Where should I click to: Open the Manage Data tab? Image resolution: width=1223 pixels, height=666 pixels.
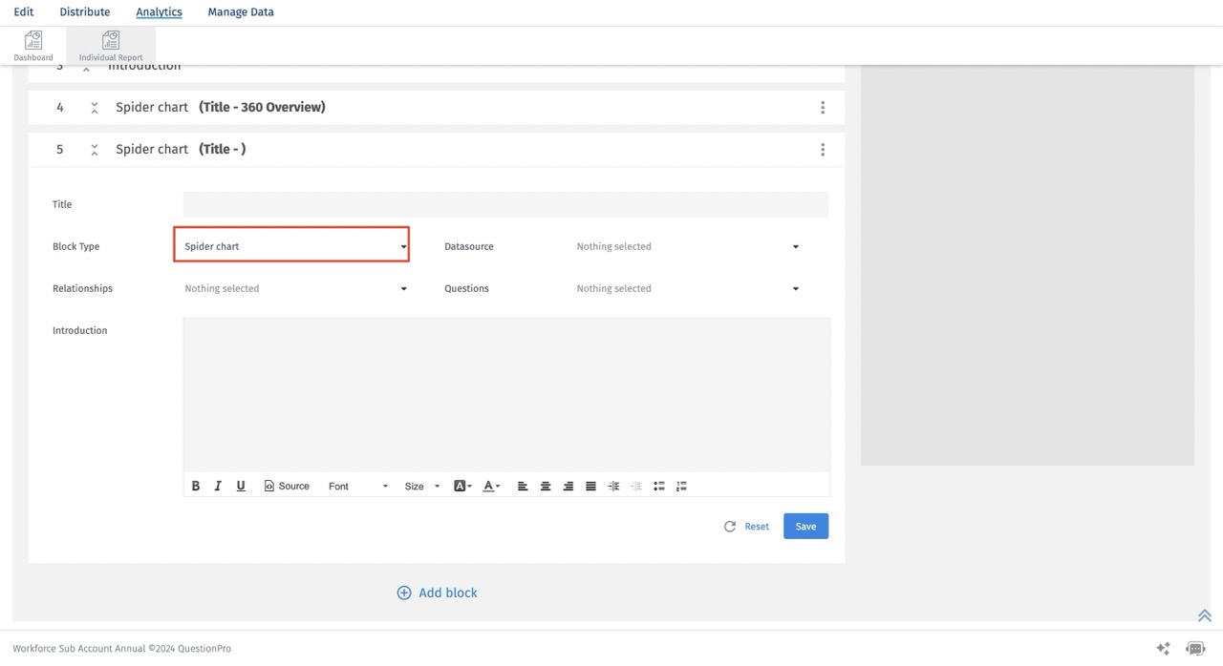pos(241,12)
